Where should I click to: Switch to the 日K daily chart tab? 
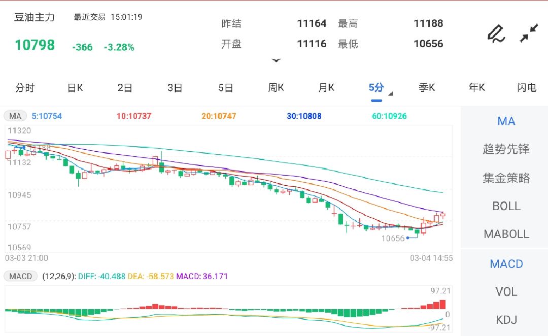74,87
